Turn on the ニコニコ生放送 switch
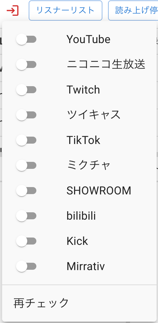158x323 pixels. click(26, 65)
